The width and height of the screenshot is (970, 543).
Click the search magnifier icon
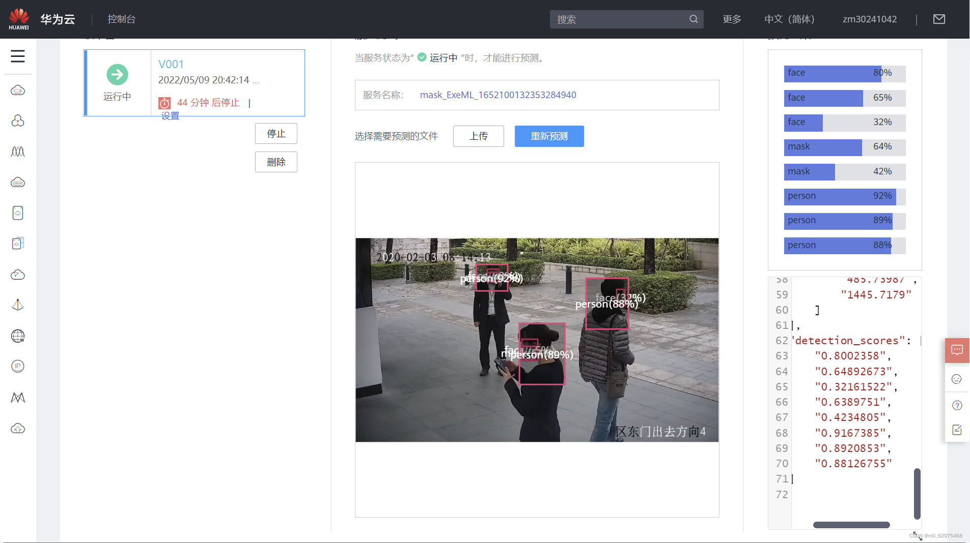(x=694, y=19)
